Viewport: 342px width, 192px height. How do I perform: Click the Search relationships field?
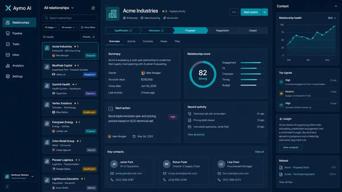point(70,18)
